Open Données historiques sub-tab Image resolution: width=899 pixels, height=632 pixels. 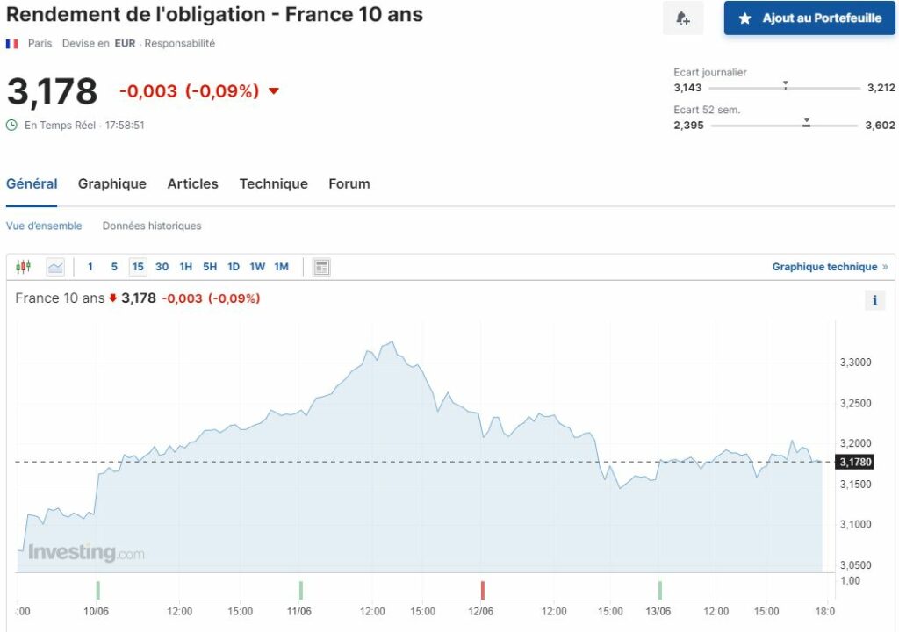(x=152, y=226)
